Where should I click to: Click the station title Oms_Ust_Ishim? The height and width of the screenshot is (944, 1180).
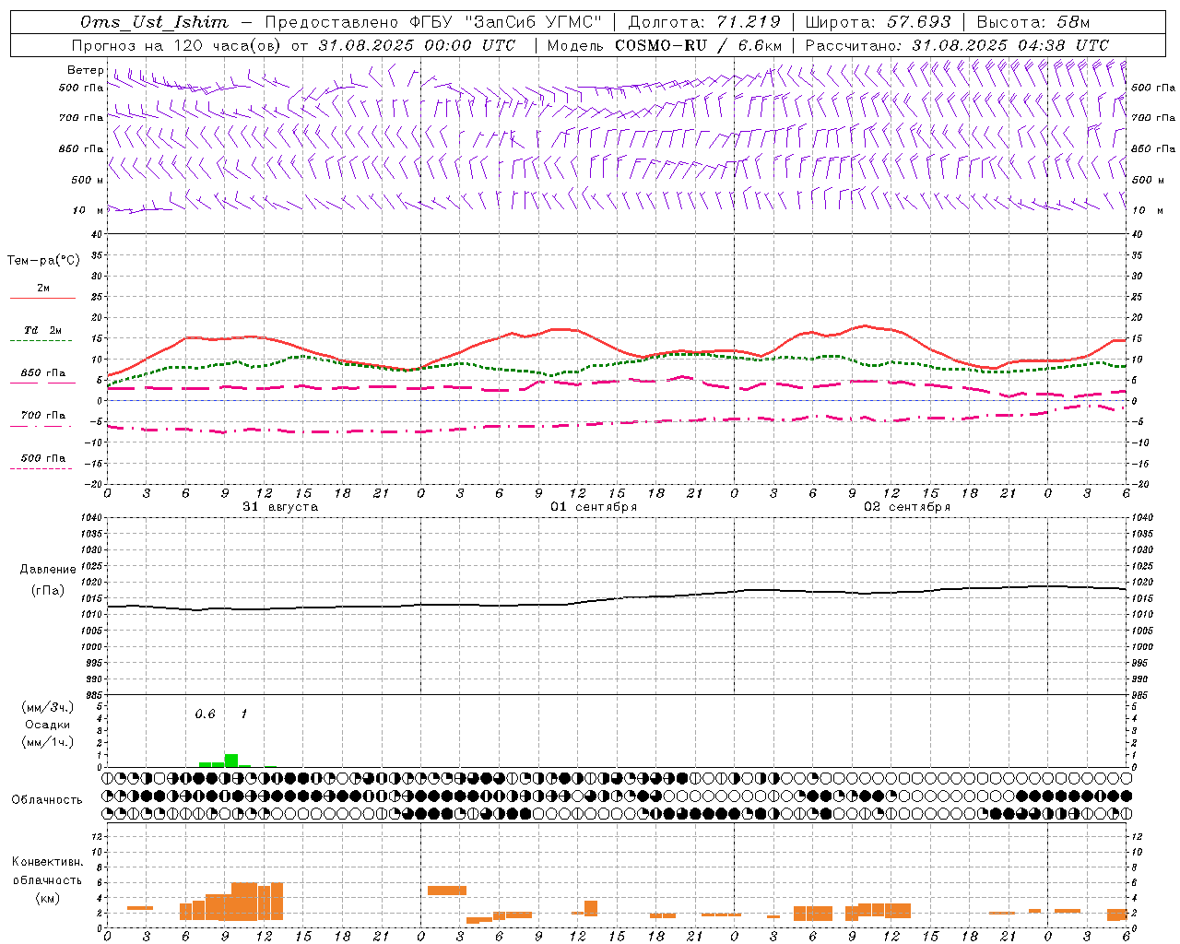[x=154, y=22]
